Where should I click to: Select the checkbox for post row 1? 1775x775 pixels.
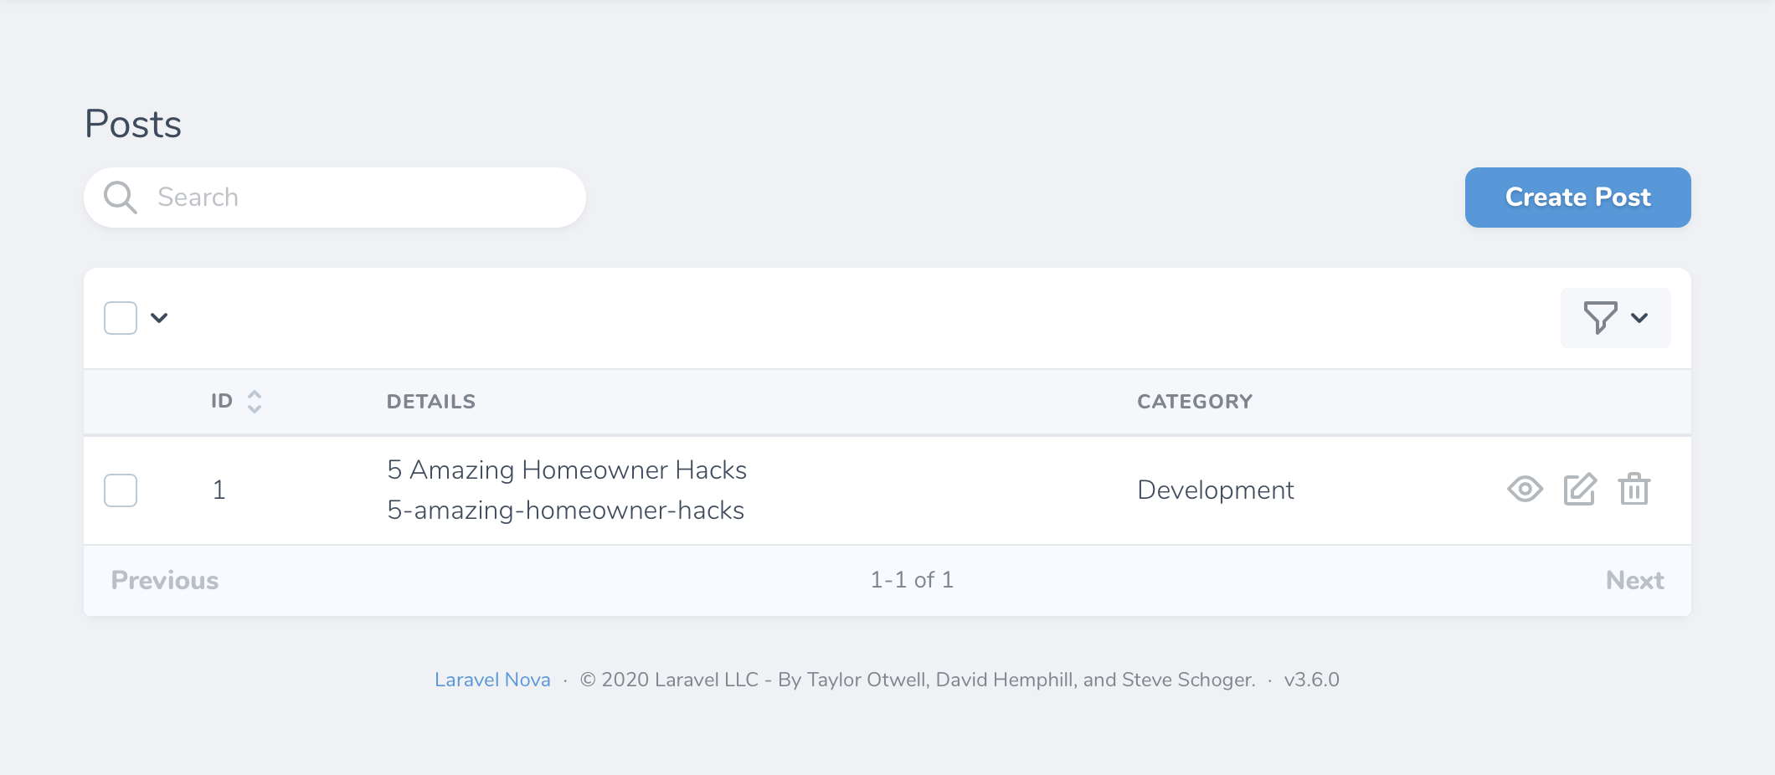pyautogui.click(x=121, y=490)
